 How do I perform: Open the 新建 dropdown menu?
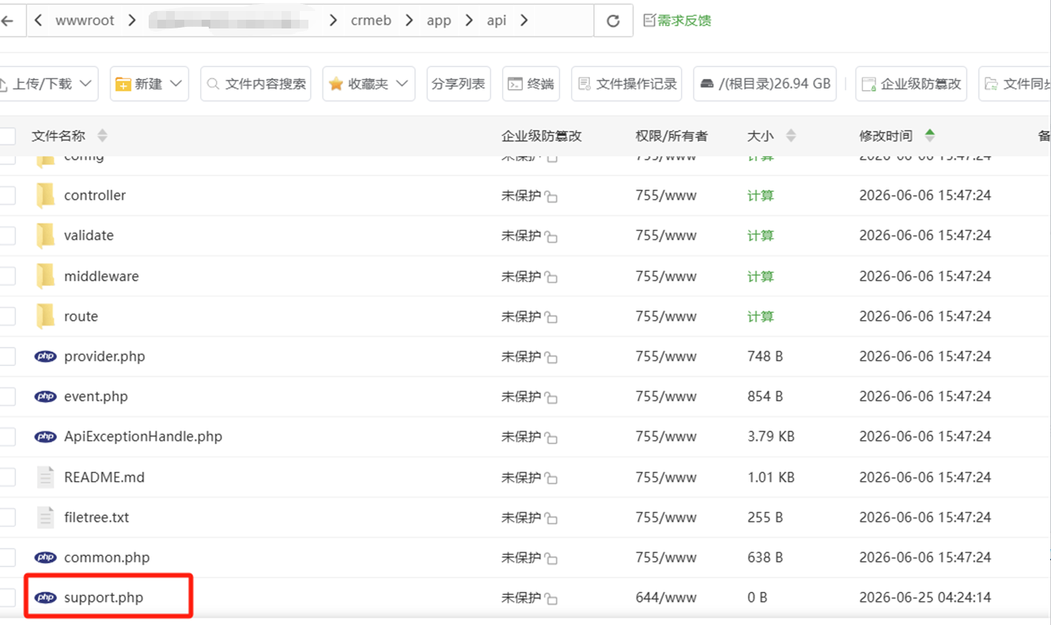(149, 84)
